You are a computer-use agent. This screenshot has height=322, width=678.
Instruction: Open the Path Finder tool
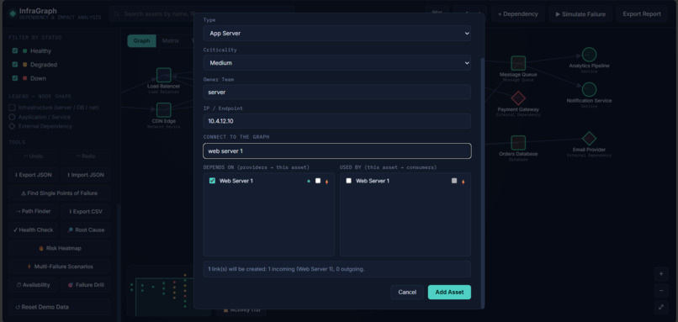34,211
